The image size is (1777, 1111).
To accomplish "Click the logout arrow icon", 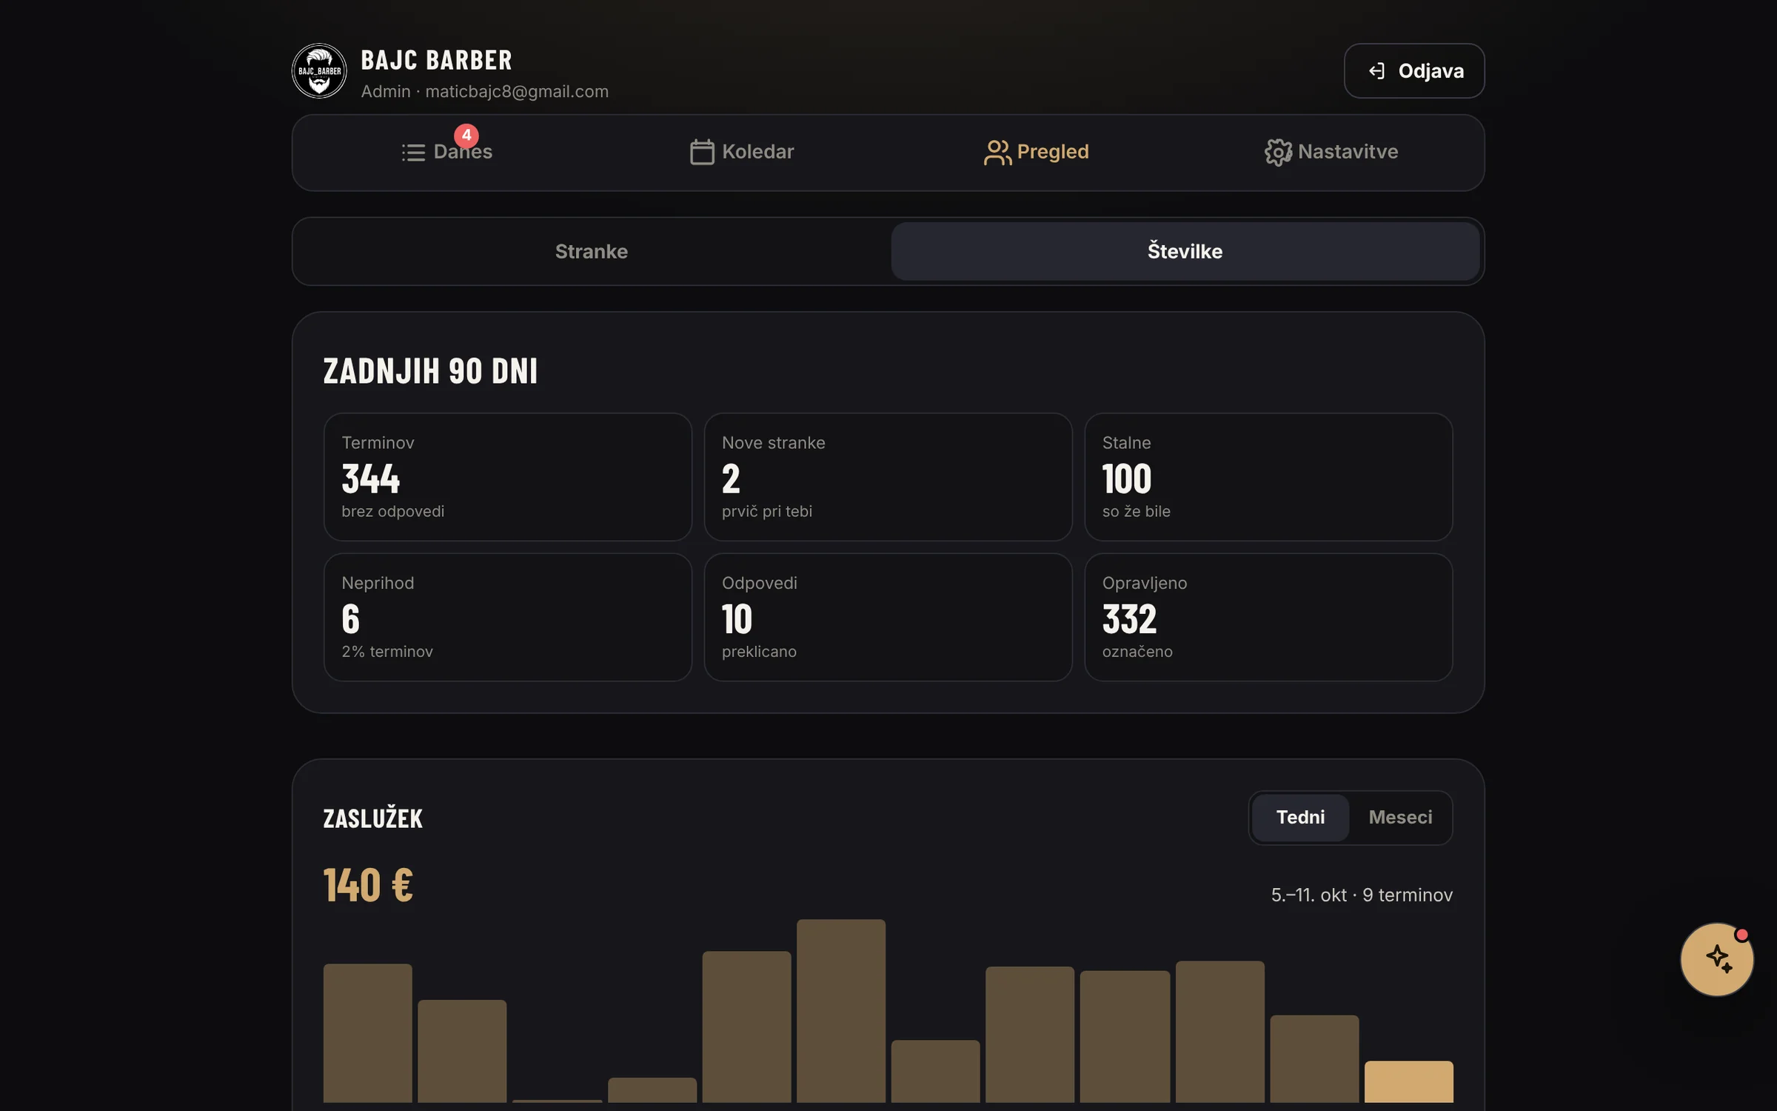I will (1376, 71).
